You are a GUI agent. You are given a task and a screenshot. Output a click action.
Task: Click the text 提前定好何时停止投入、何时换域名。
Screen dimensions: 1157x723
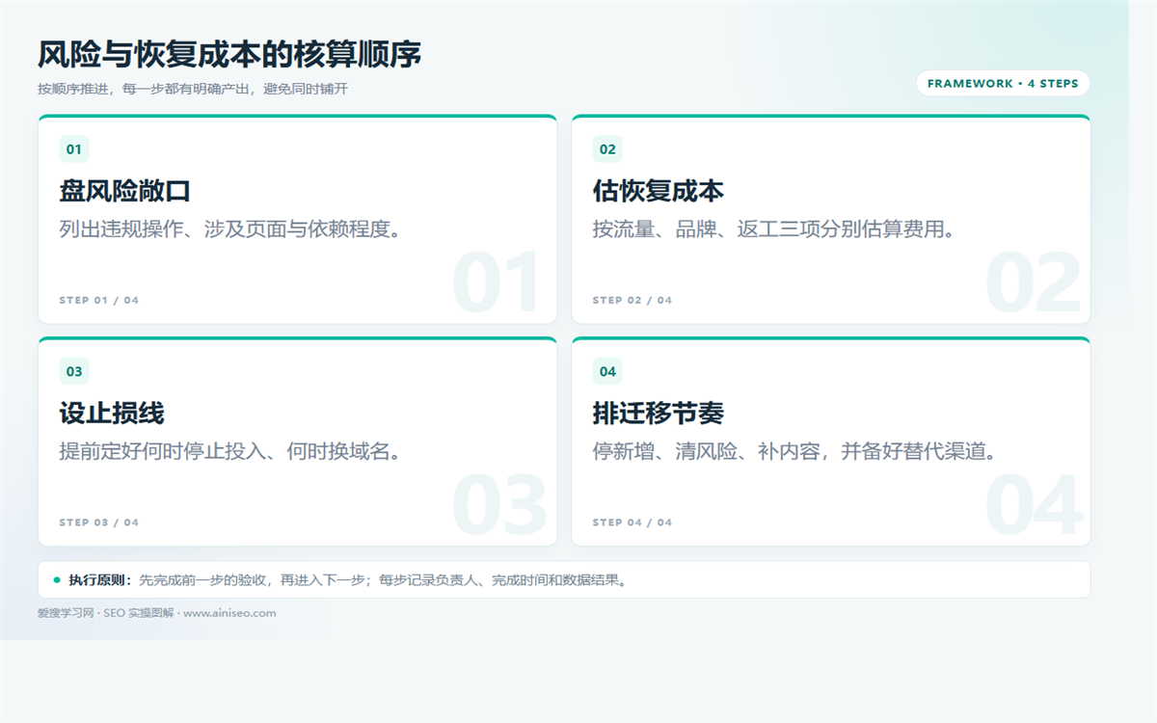coord(230,451)
